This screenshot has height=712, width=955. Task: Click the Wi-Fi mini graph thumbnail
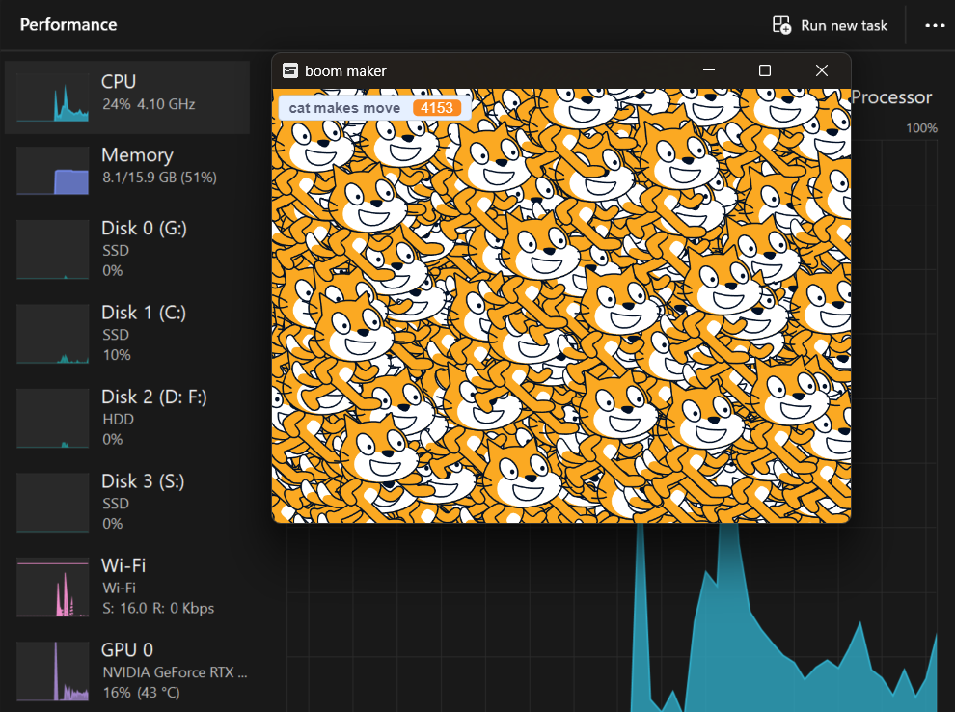coord(52,588)
